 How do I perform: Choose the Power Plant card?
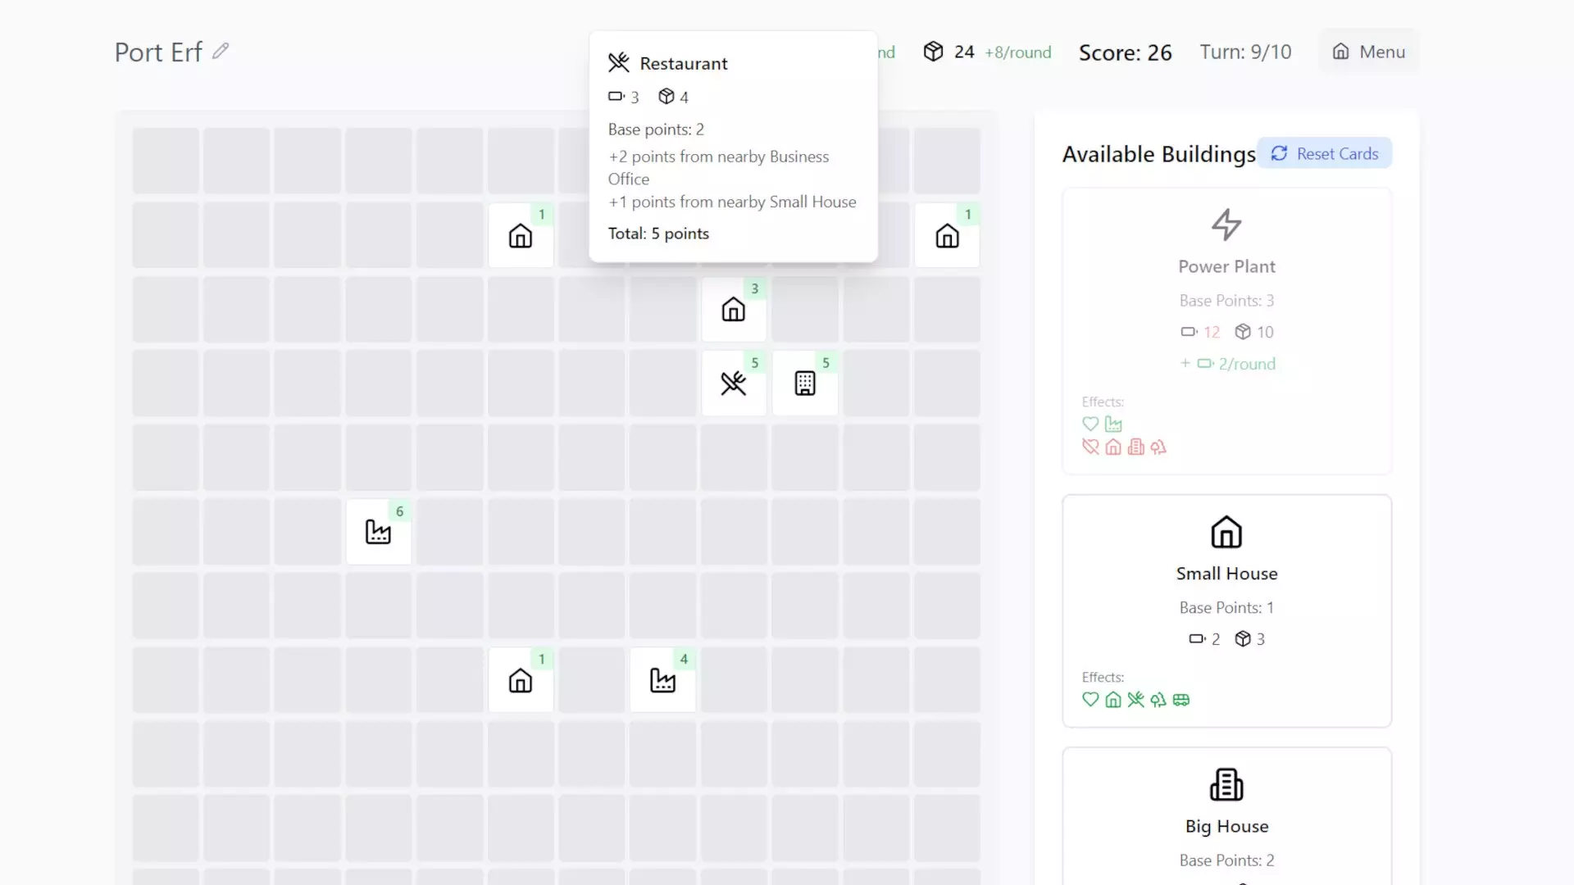[1226, 331]
